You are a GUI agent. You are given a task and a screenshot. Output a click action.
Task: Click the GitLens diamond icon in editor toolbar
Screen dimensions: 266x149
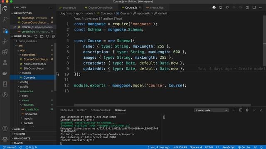[214, 7]
